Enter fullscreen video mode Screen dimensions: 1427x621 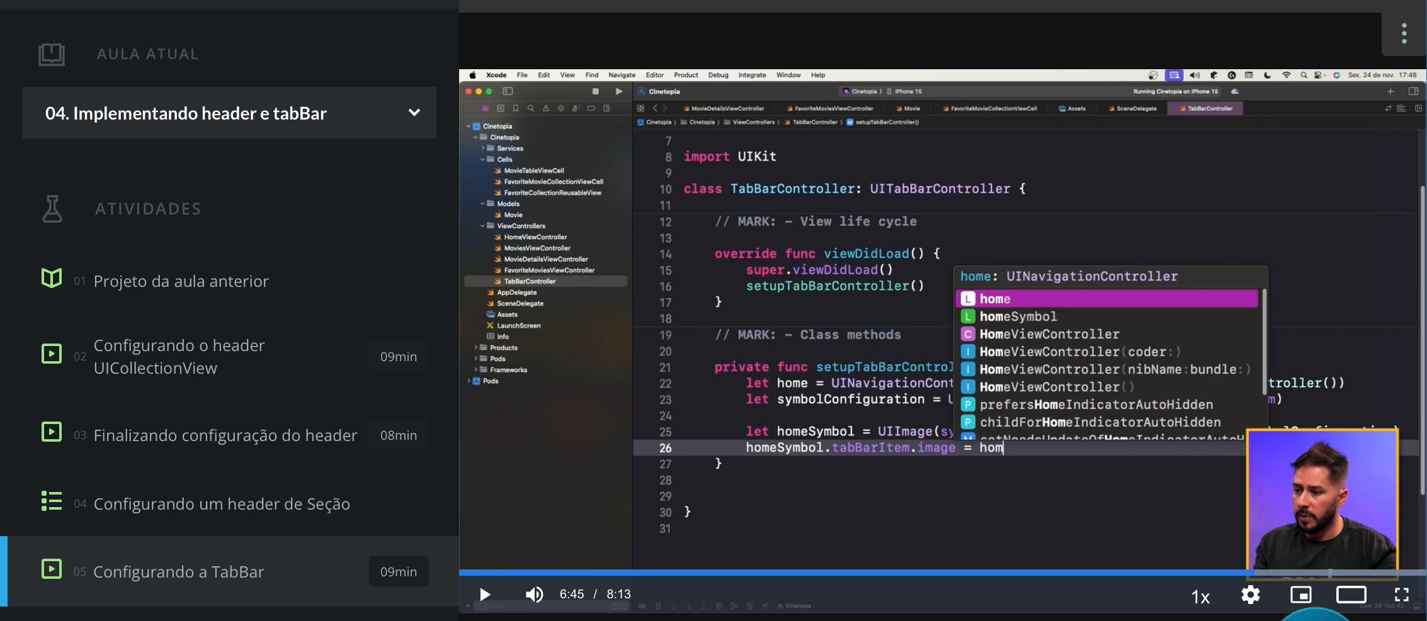[x=1401, y=595]
